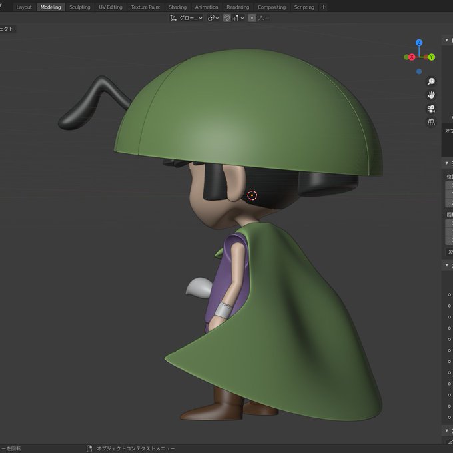Select the Scripting workspace tab
The image size is (453, 453).
point(304,7)
